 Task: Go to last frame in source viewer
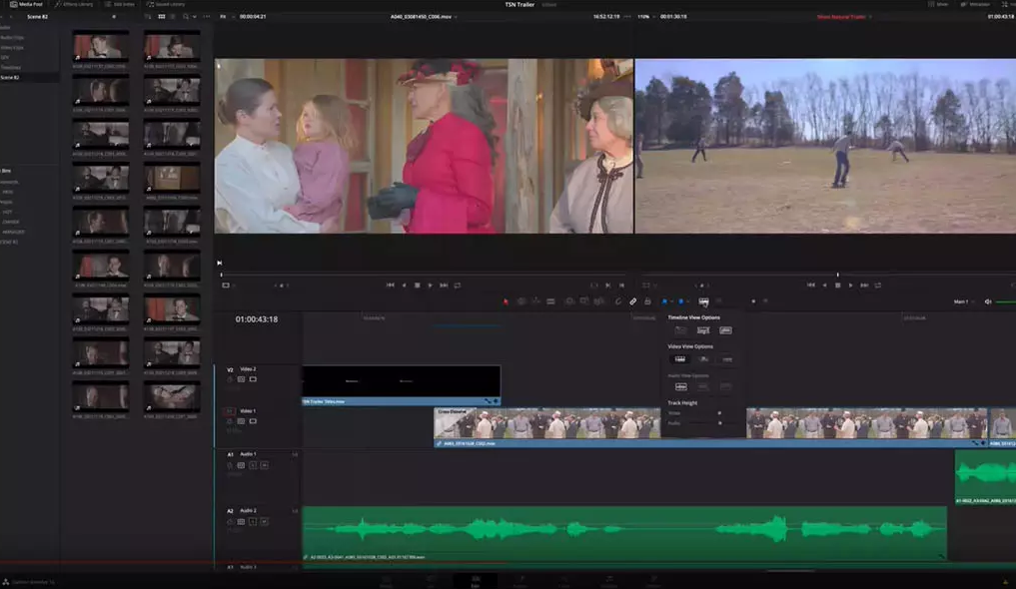[x=444, y=285]
